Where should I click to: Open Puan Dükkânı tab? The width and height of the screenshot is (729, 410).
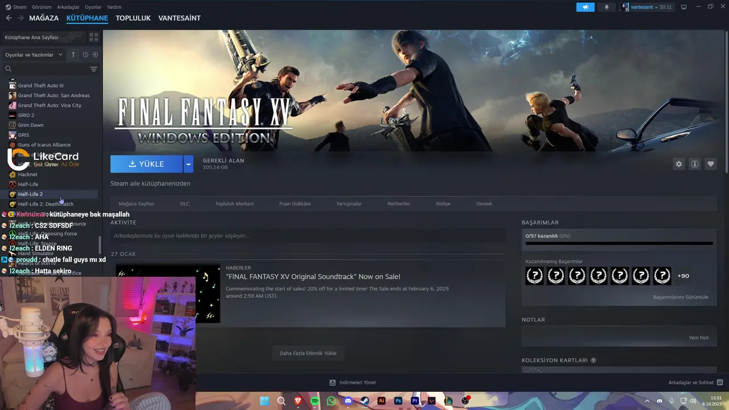[x=295, y=203]
